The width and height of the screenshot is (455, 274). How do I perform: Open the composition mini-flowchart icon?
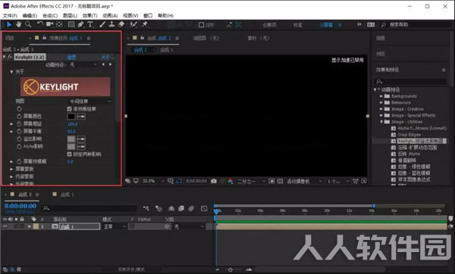[146, 208]
